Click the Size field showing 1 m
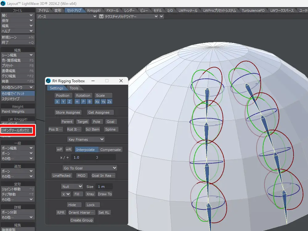 103,187
